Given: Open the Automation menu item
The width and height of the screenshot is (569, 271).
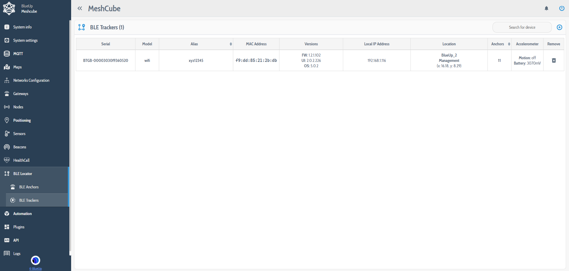Looking at the screenshot, I should pyautogui.click(x=22, y=214).
